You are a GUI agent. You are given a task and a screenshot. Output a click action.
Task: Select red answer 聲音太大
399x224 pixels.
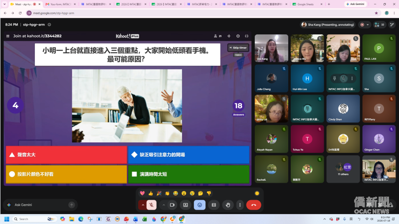66,155
